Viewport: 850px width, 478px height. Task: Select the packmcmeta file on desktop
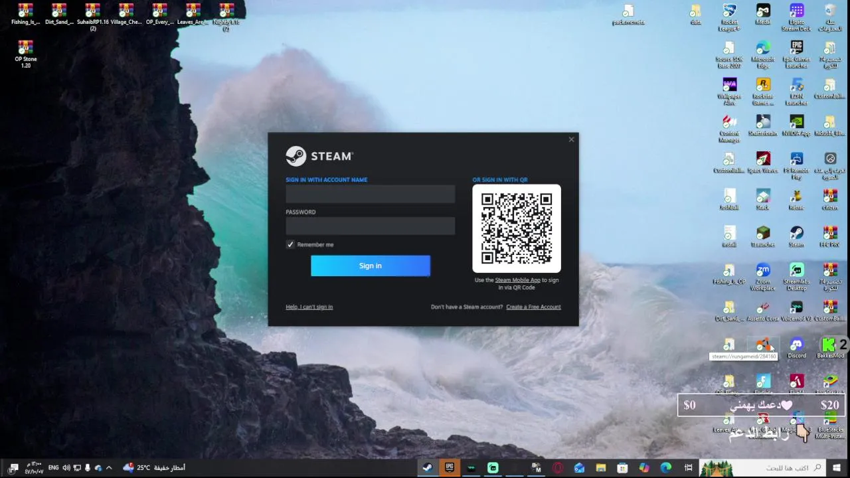tap(628, 15)
